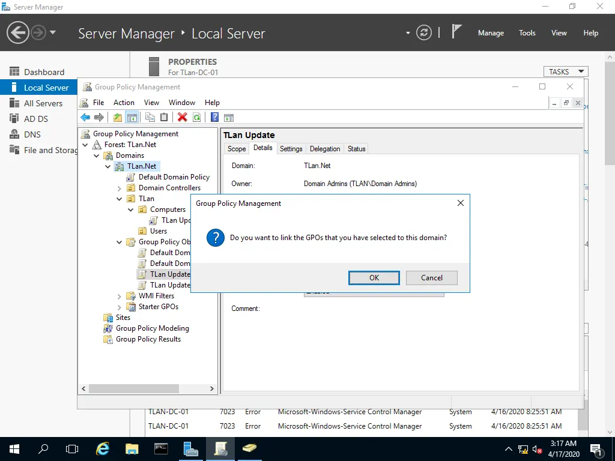
Task: Open AD DS in the sidebar
Action: click(37, 119)
